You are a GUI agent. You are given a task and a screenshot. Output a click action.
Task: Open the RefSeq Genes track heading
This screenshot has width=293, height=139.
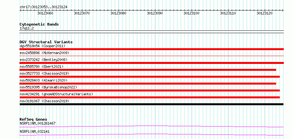33,119
